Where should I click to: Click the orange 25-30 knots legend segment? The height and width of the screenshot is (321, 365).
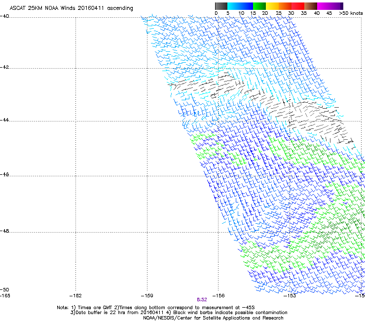[285, 6]
